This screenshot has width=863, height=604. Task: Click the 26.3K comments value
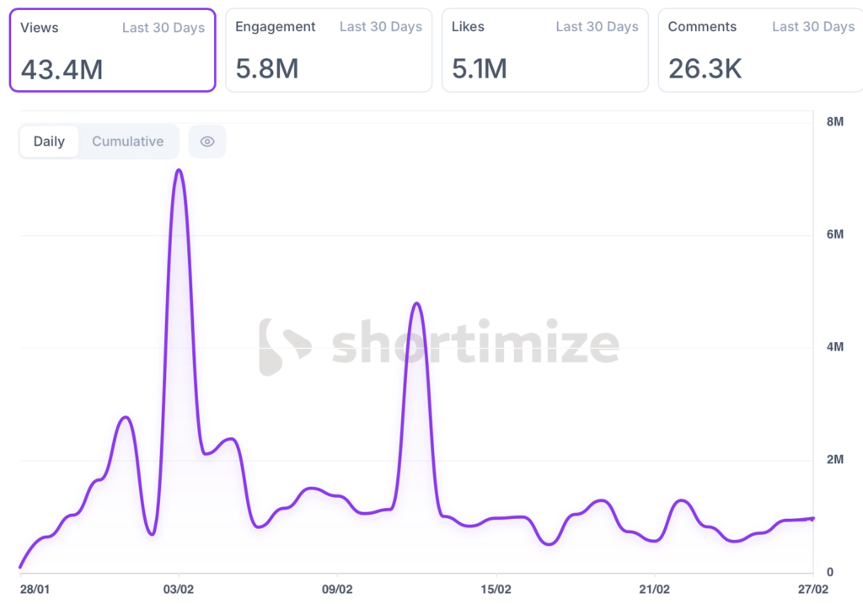pos(705,69)
